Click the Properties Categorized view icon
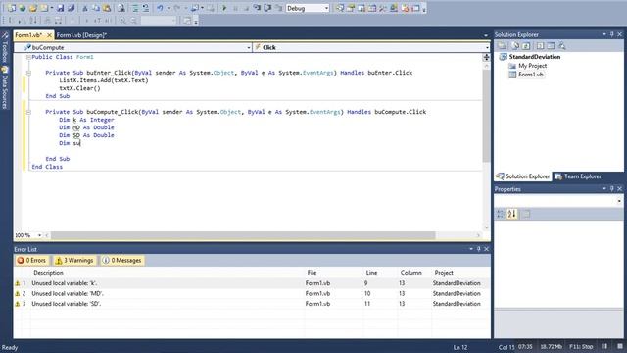627x353 pixels. pos(501,214)
